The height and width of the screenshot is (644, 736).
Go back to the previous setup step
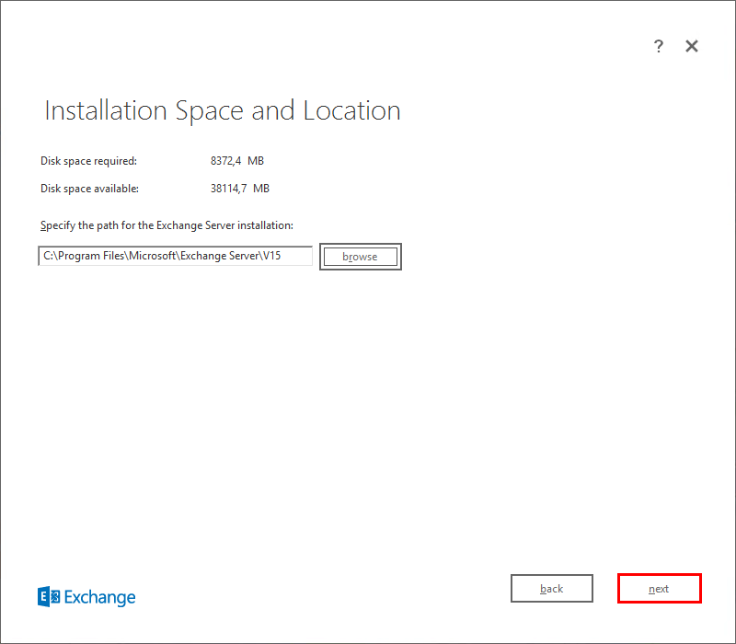[551, 588]
